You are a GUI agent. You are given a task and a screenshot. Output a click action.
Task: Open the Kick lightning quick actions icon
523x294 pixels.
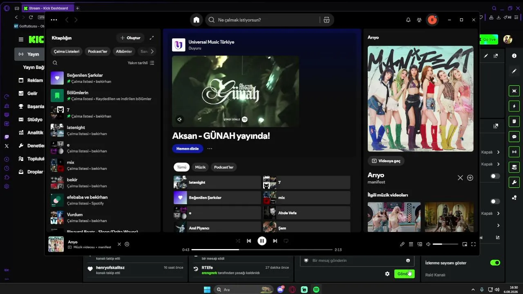(x=514, y=107)
